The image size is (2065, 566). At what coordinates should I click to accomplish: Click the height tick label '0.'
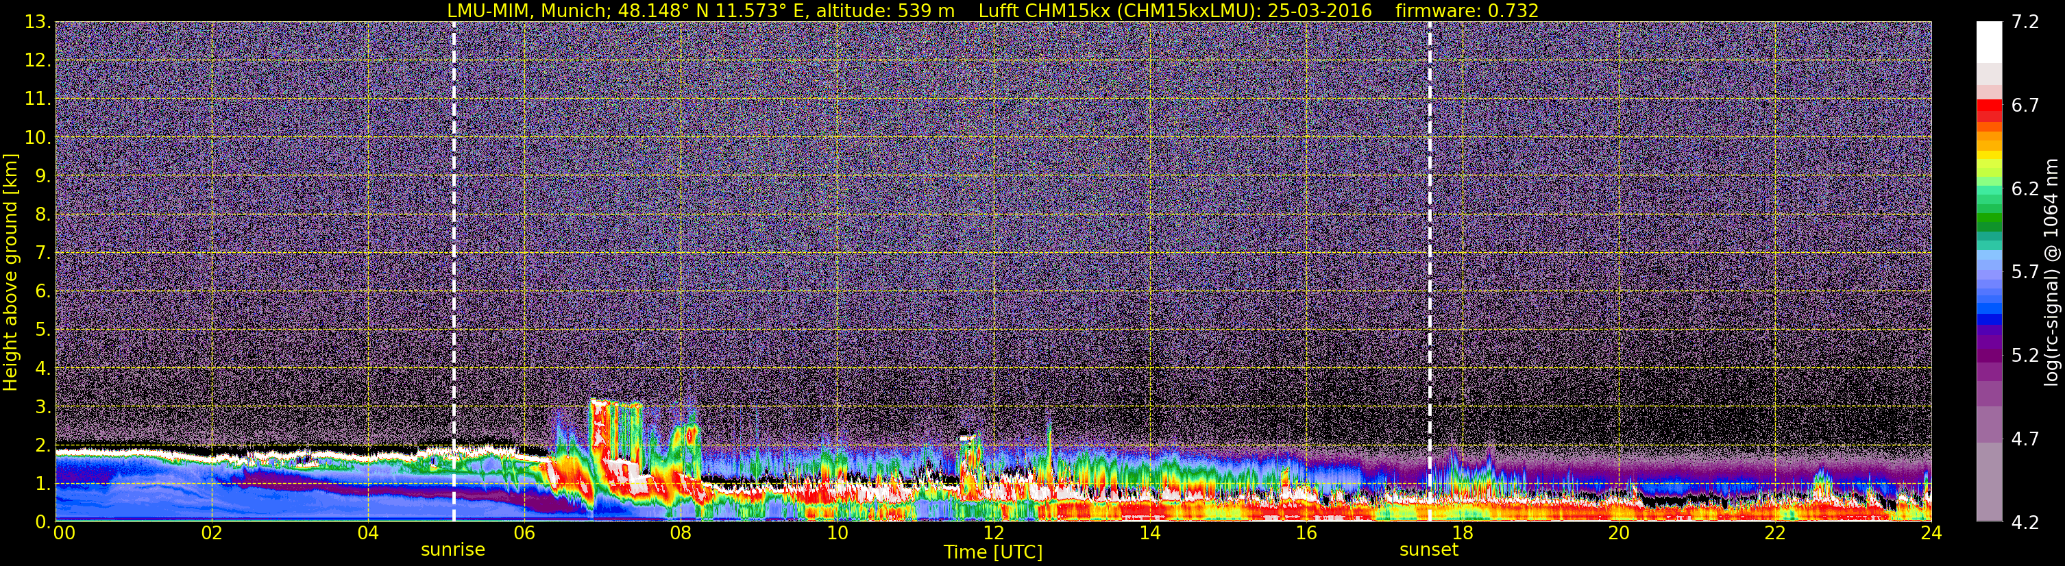[42, 521]
